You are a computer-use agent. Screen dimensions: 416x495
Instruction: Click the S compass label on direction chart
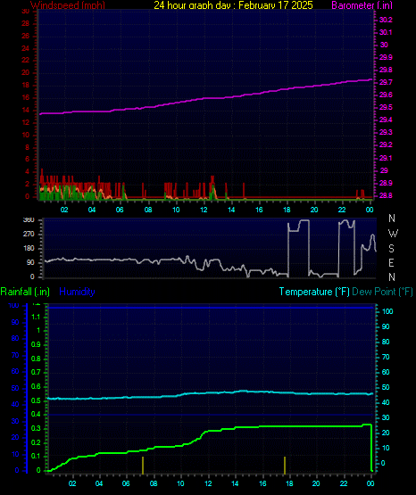[391, 249]
